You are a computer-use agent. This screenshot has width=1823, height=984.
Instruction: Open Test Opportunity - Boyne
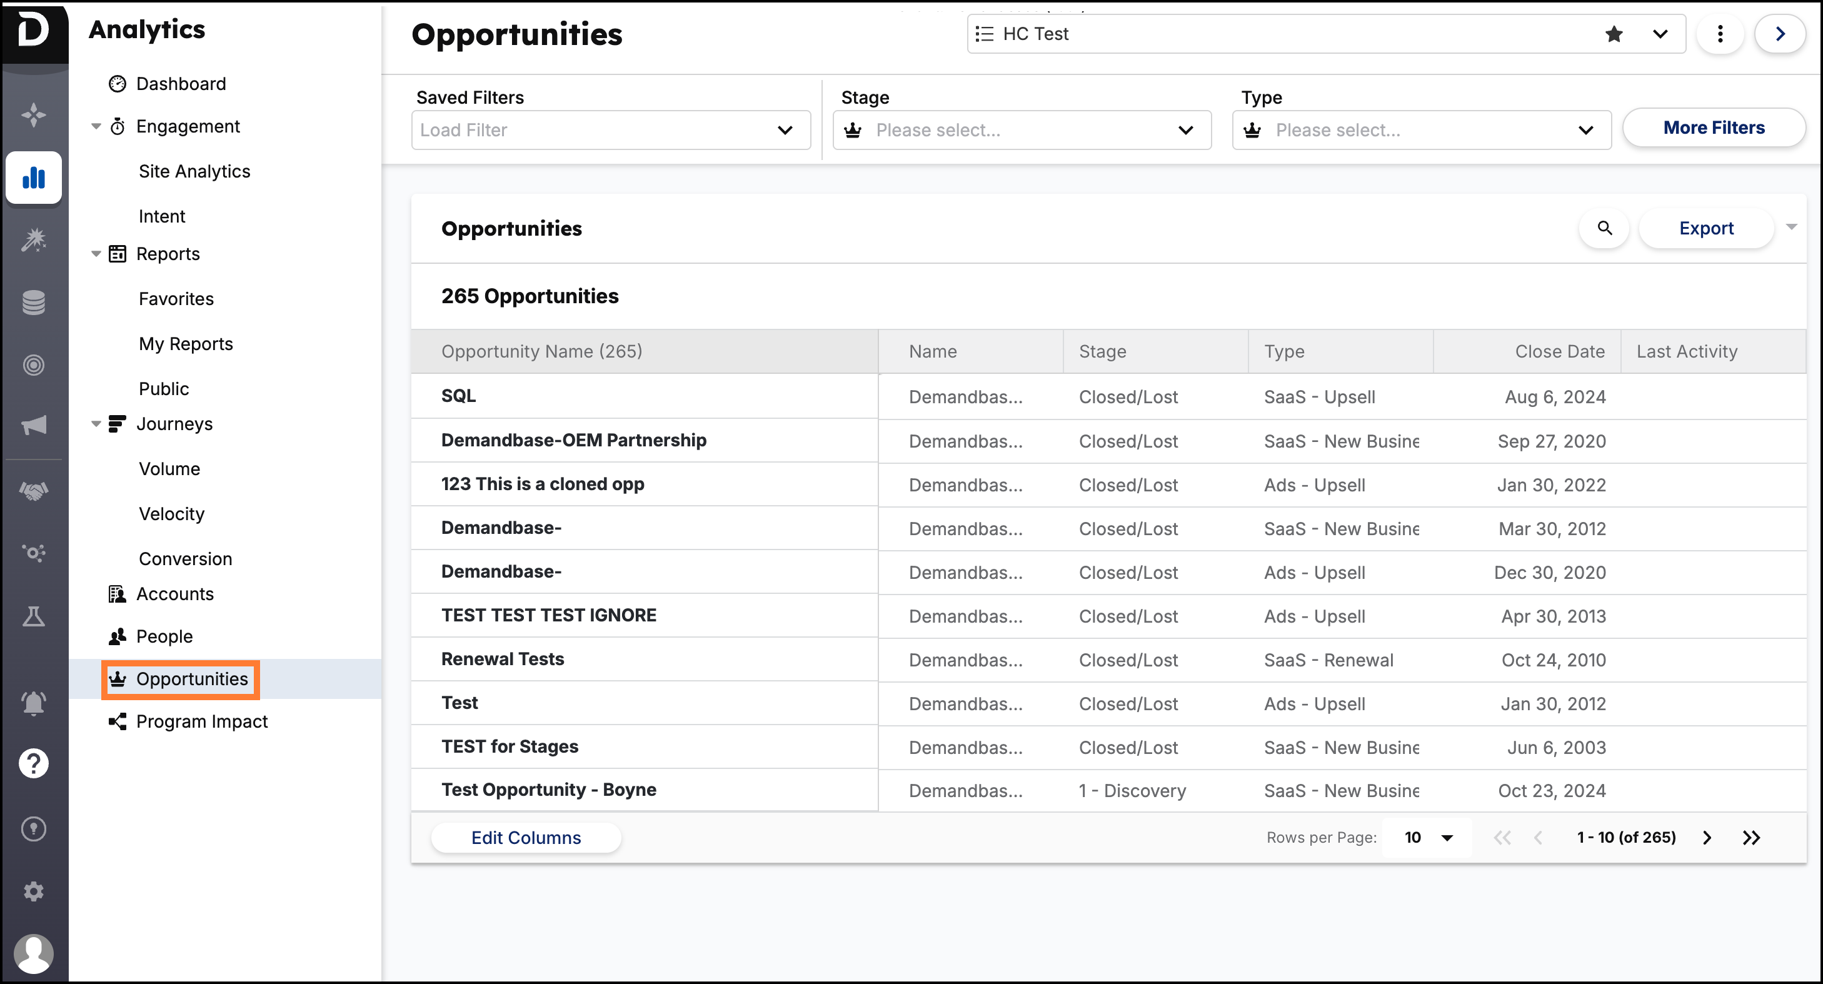click(549, 790)
